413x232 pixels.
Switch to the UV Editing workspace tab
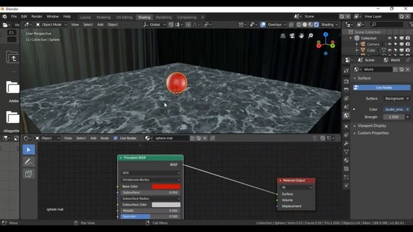tap(125, 17)
